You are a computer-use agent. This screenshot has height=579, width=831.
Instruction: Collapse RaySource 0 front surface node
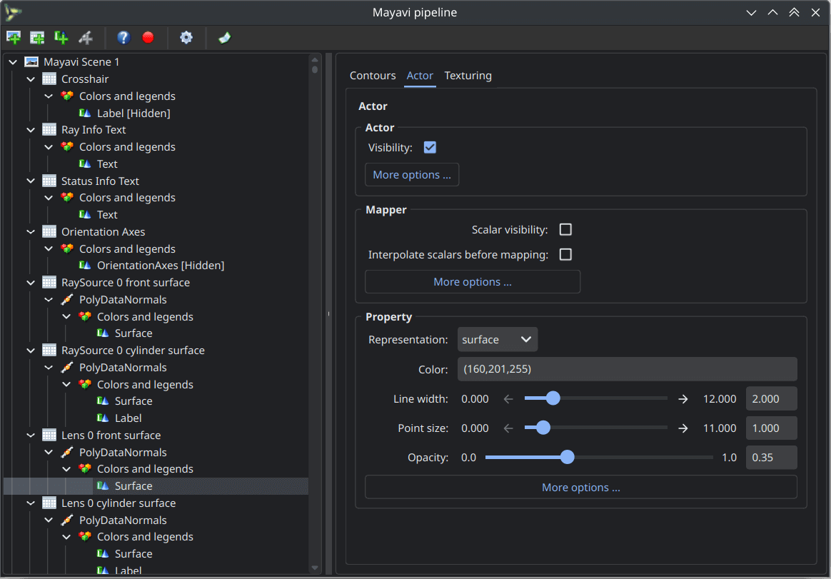pyautogui.click(x=31, y=283)
